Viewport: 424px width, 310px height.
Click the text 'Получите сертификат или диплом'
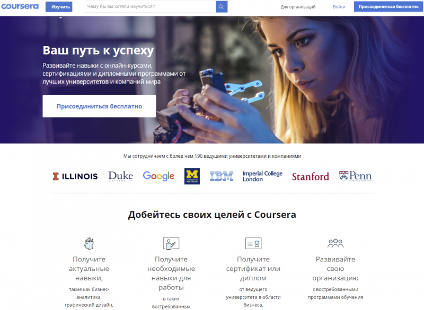point(253,269)
